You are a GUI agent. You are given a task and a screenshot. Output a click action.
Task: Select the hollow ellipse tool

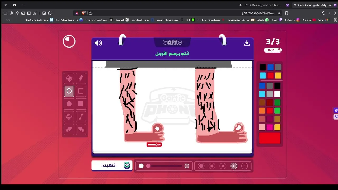click(x=69, y=91)
